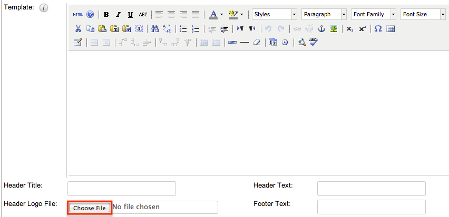Screen dimensions: 449x217
Task: Open the pencil-on-table edit icon
Action: tap(78, 43)
